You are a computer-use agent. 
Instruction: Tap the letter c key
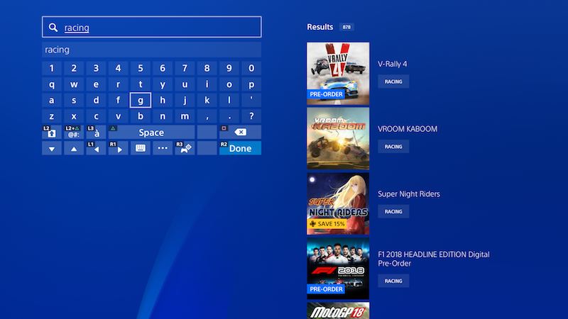96,116
